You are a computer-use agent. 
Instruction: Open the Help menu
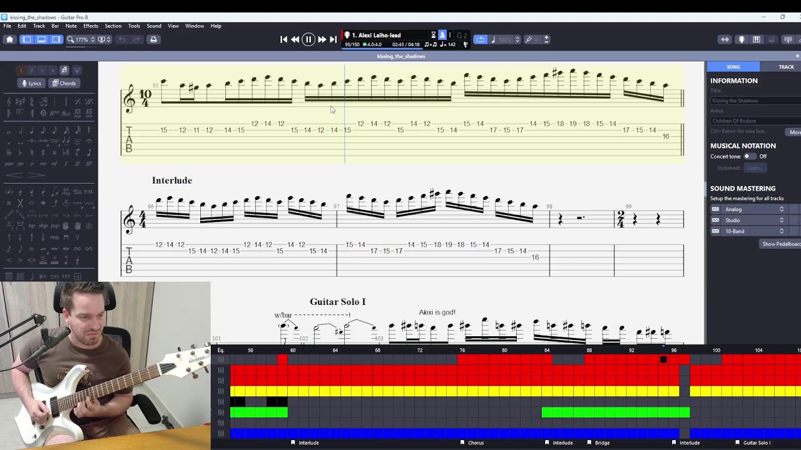(x=216, y=26)
